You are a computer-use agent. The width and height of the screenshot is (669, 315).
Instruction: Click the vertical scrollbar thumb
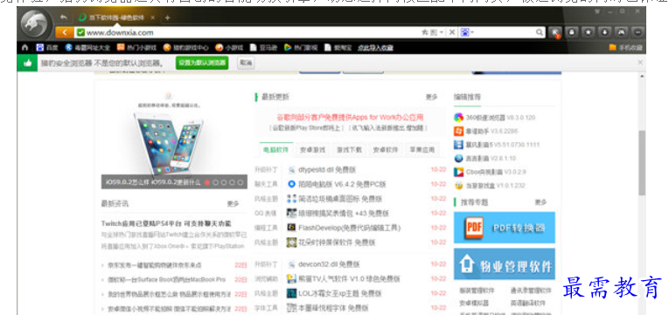click(642, 162)
